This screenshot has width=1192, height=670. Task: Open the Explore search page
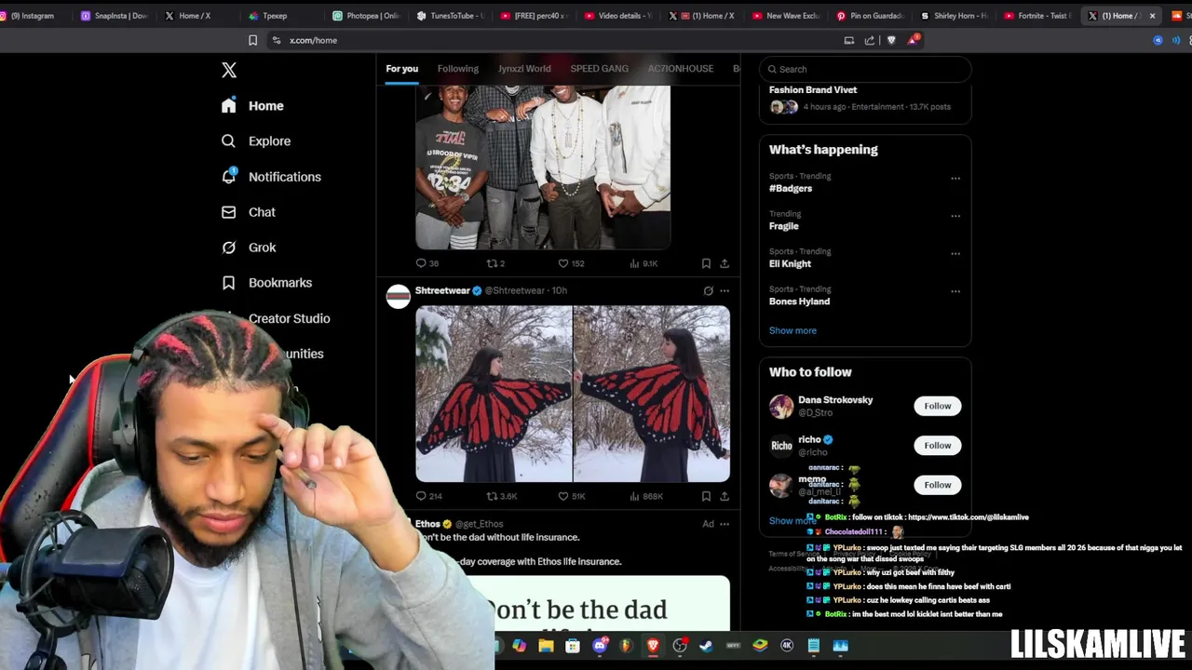point(255,141)
